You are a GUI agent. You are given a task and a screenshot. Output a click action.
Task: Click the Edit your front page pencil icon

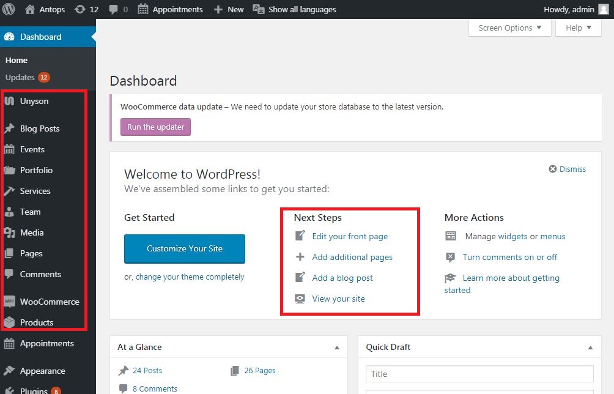tap(300, 236)
